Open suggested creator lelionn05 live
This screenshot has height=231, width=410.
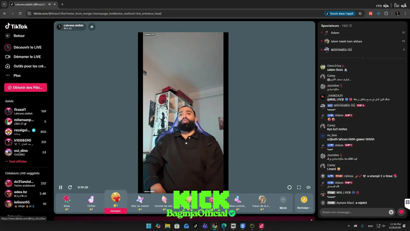(x=25, y=204)
